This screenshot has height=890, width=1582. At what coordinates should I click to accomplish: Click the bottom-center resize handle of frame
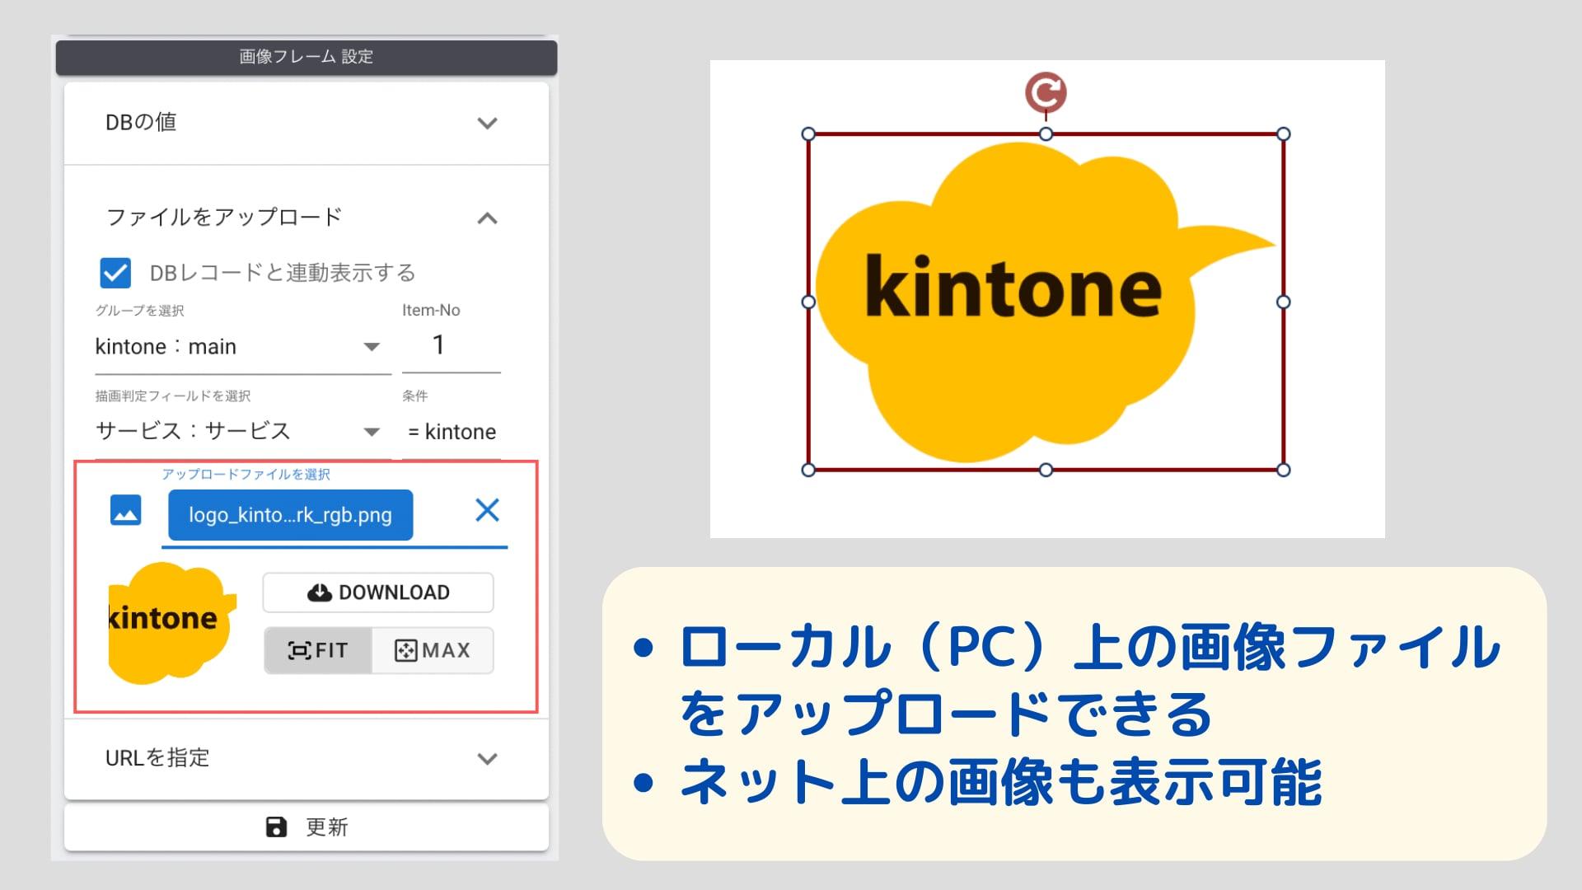[x=1046, y=470]
